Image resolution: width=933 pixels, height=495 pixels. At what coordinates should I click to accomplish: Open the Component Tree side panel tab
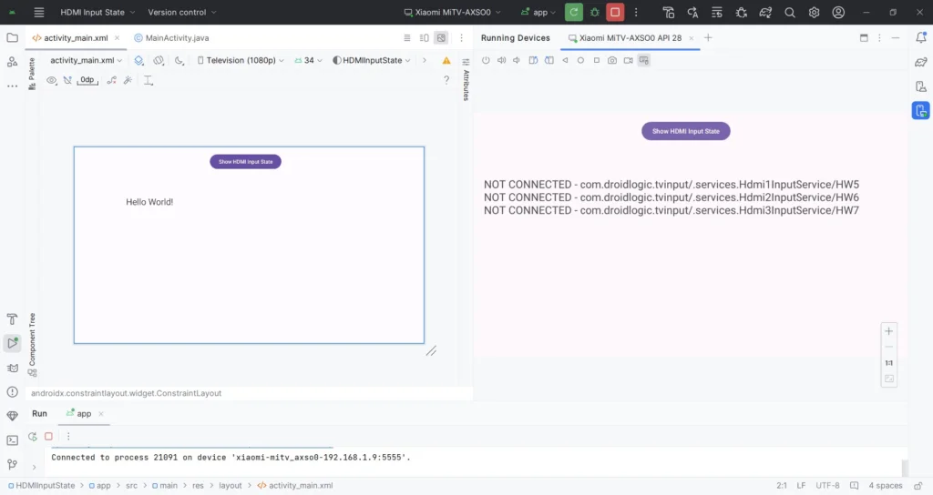pyautogui.click(x=32, y=345)
